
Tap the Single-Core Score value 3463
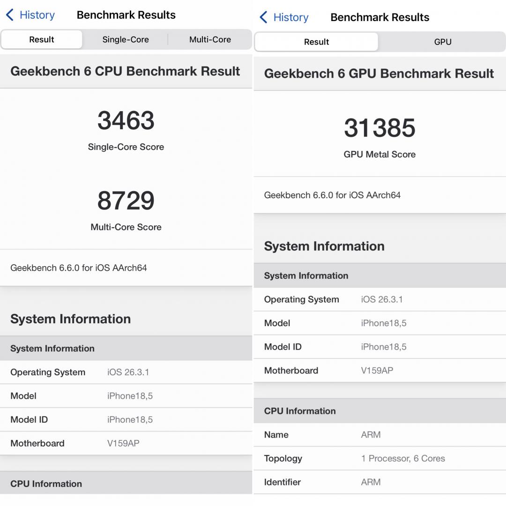126,121
